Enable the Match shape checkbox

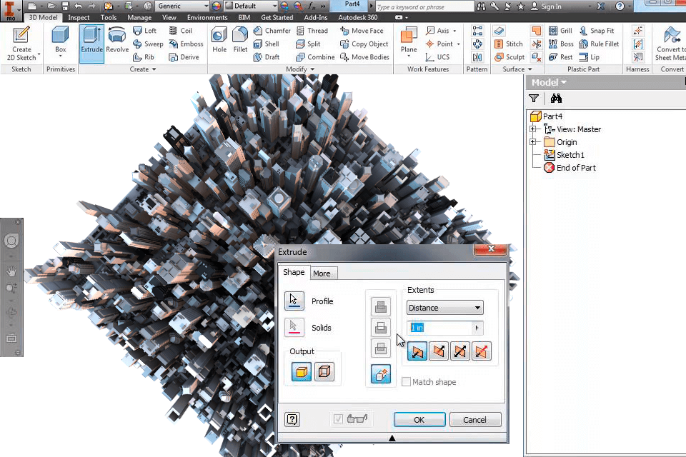pos(407,382)
